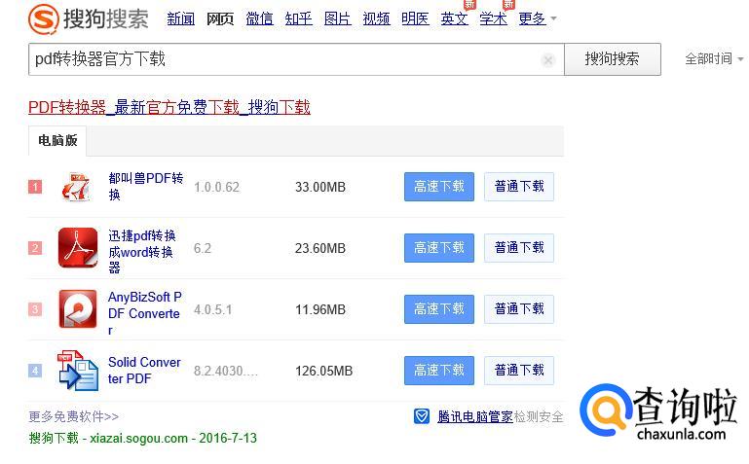This screenshot has width=749, height=464.
Task: Open the 腾讯电脑管家 link
Action: pyautogui.click(x=475, y=416)
